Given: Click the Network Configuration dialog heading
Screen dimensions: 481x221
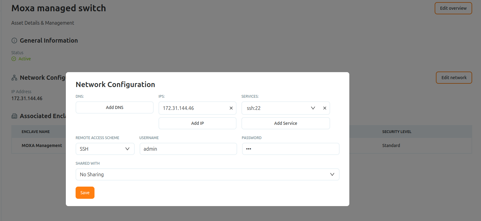Looking at the screenshot, I should pos(115,84).
